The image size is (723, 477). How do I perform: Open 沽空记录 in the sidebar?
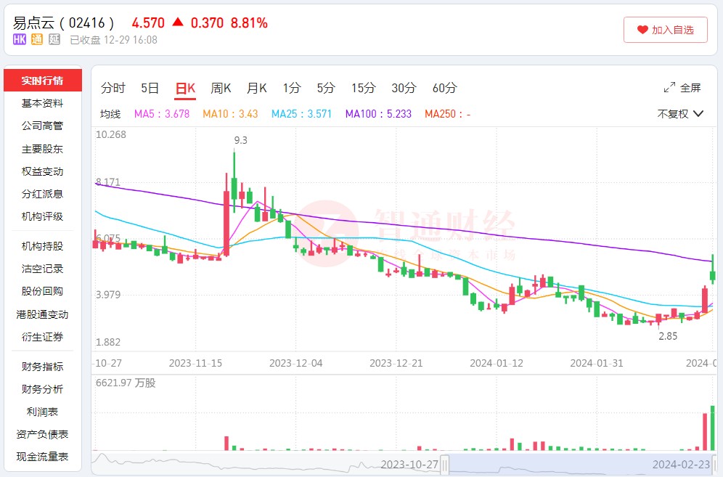(x=43, y=269)
